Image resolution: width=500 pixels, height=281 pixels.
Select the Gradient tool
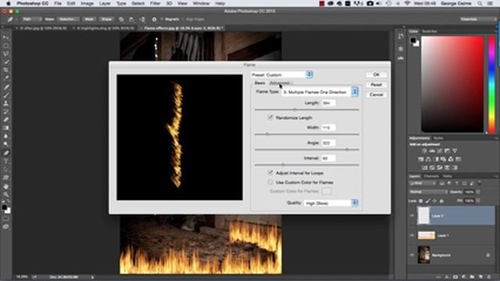[5, 128]
